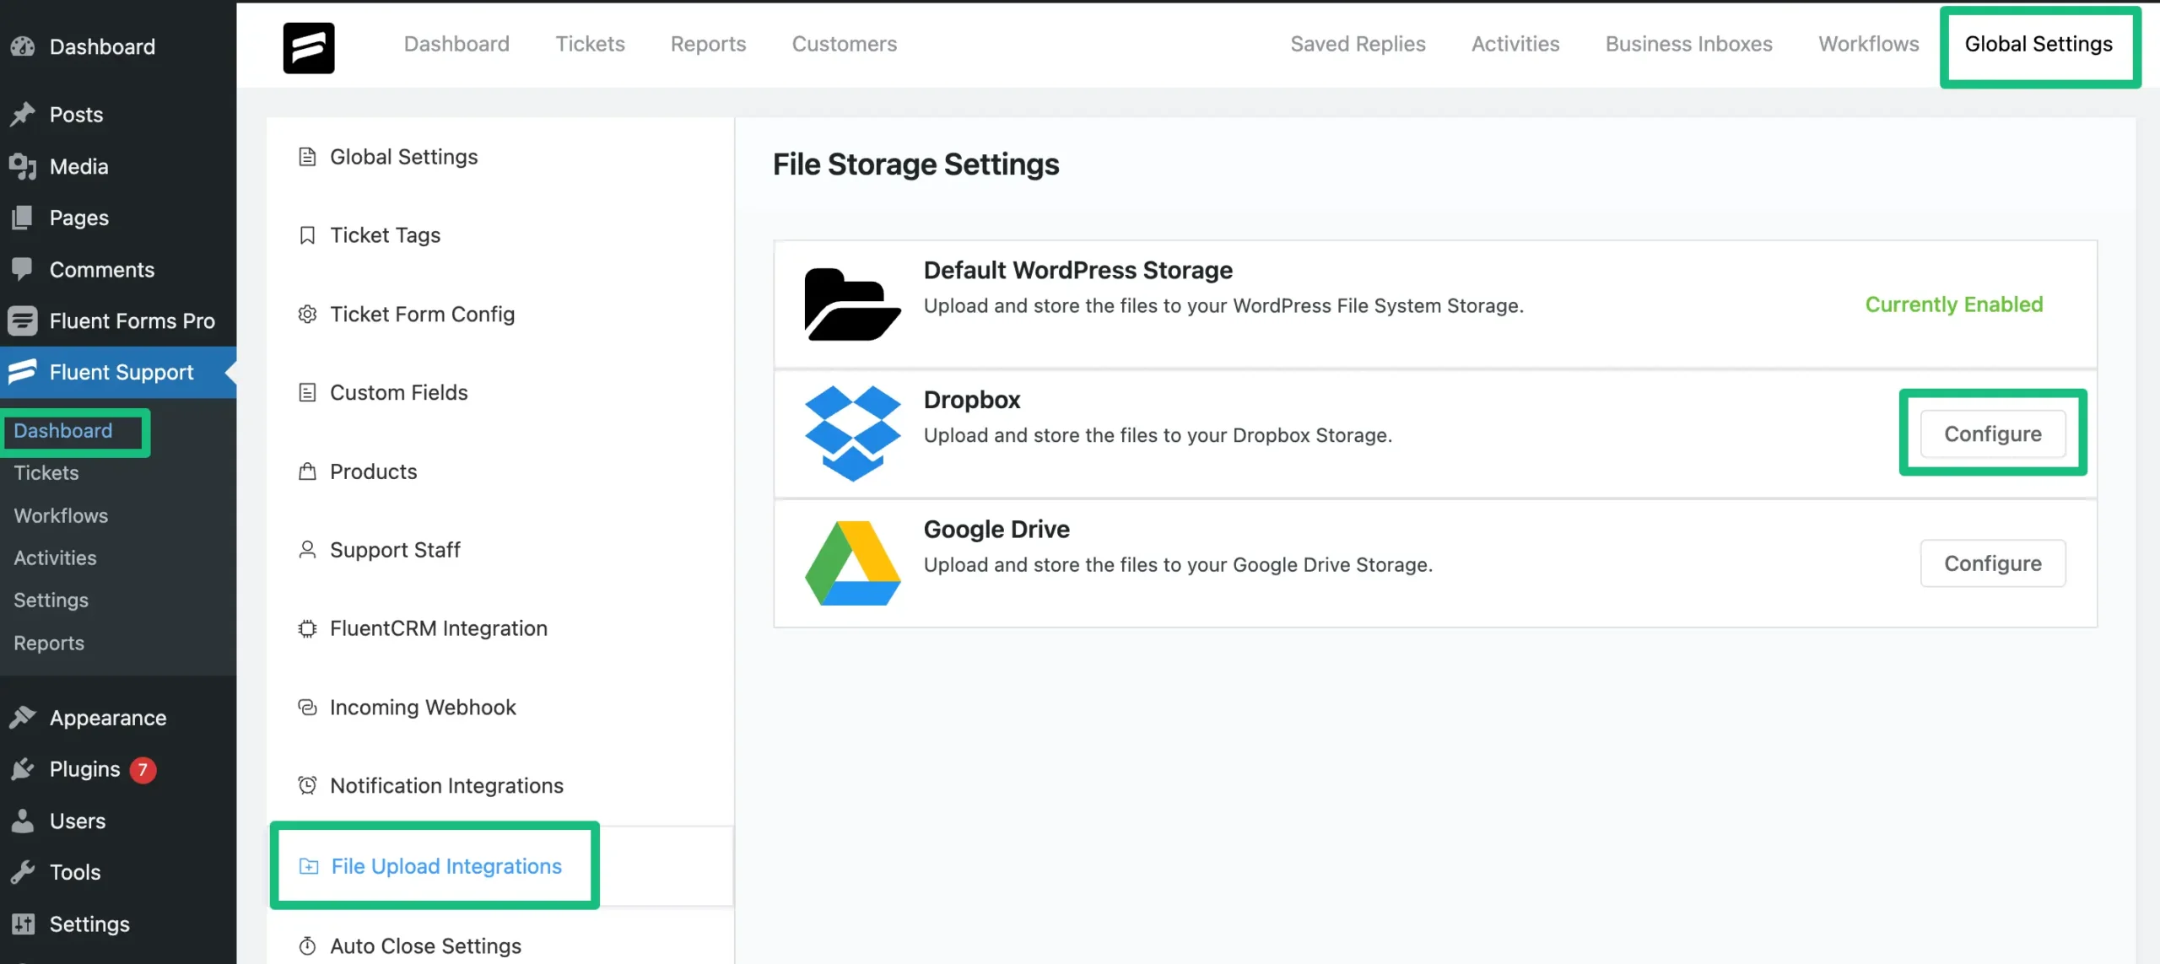Click the Custom Fields list icon

pos(307,392)
